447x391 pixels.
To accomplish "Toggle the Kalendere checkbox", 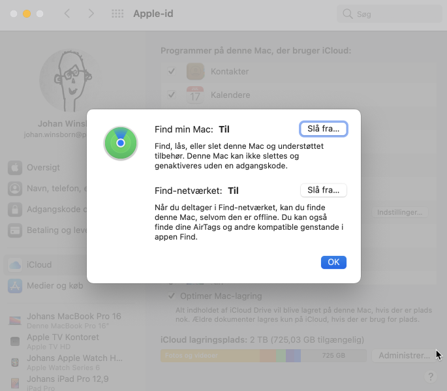I will pyautogui.click(x=172, y=95).
